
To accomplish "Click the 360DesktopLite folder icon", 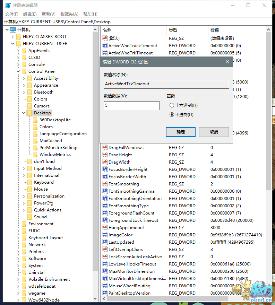I will 35,120.
